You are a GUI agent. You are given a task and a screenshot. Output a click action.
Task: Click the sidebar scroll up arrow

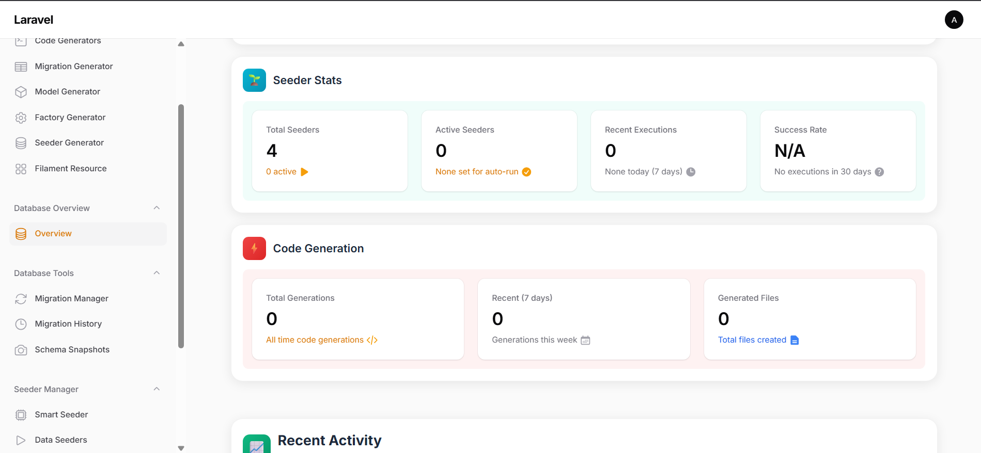coord(181,44)
